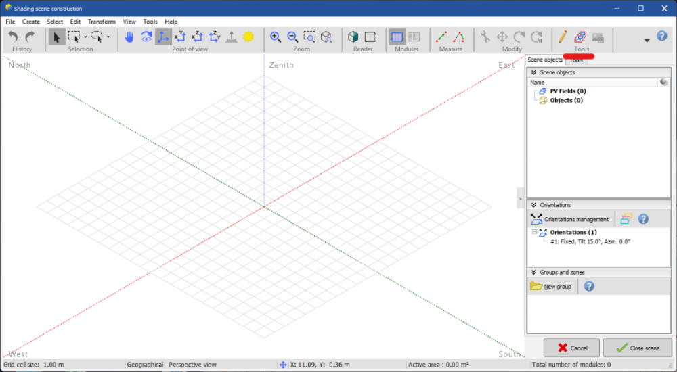The width and height of the screenshot is (677, 372).
Task: Click the Close scene button
Action: [x=636, y=348]
